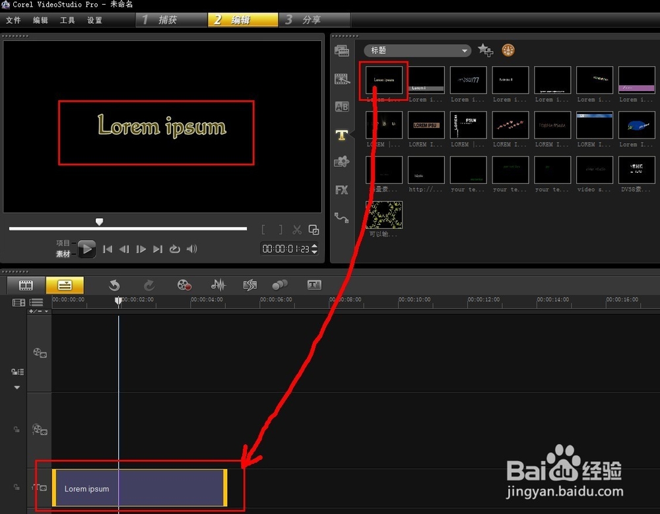This screenshot has width=660, height=514.
Task: Toggle the overlay track lock
Action: (16, 430)
